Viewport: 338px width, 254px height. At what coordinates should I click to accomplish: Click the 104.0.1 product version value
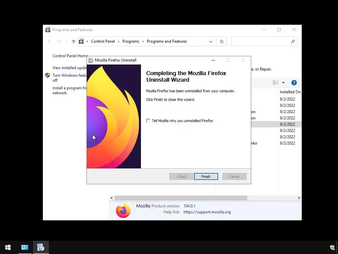(189, 206)
